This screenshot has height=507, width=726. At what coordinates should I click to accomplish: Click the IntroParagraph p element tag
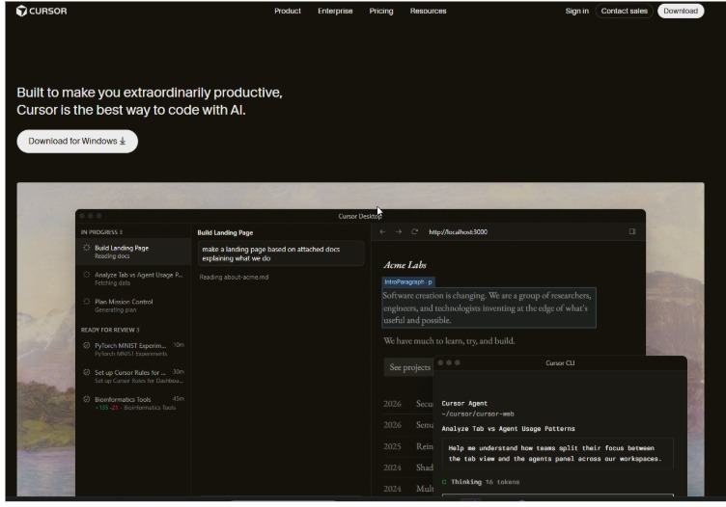coord(408,281)
